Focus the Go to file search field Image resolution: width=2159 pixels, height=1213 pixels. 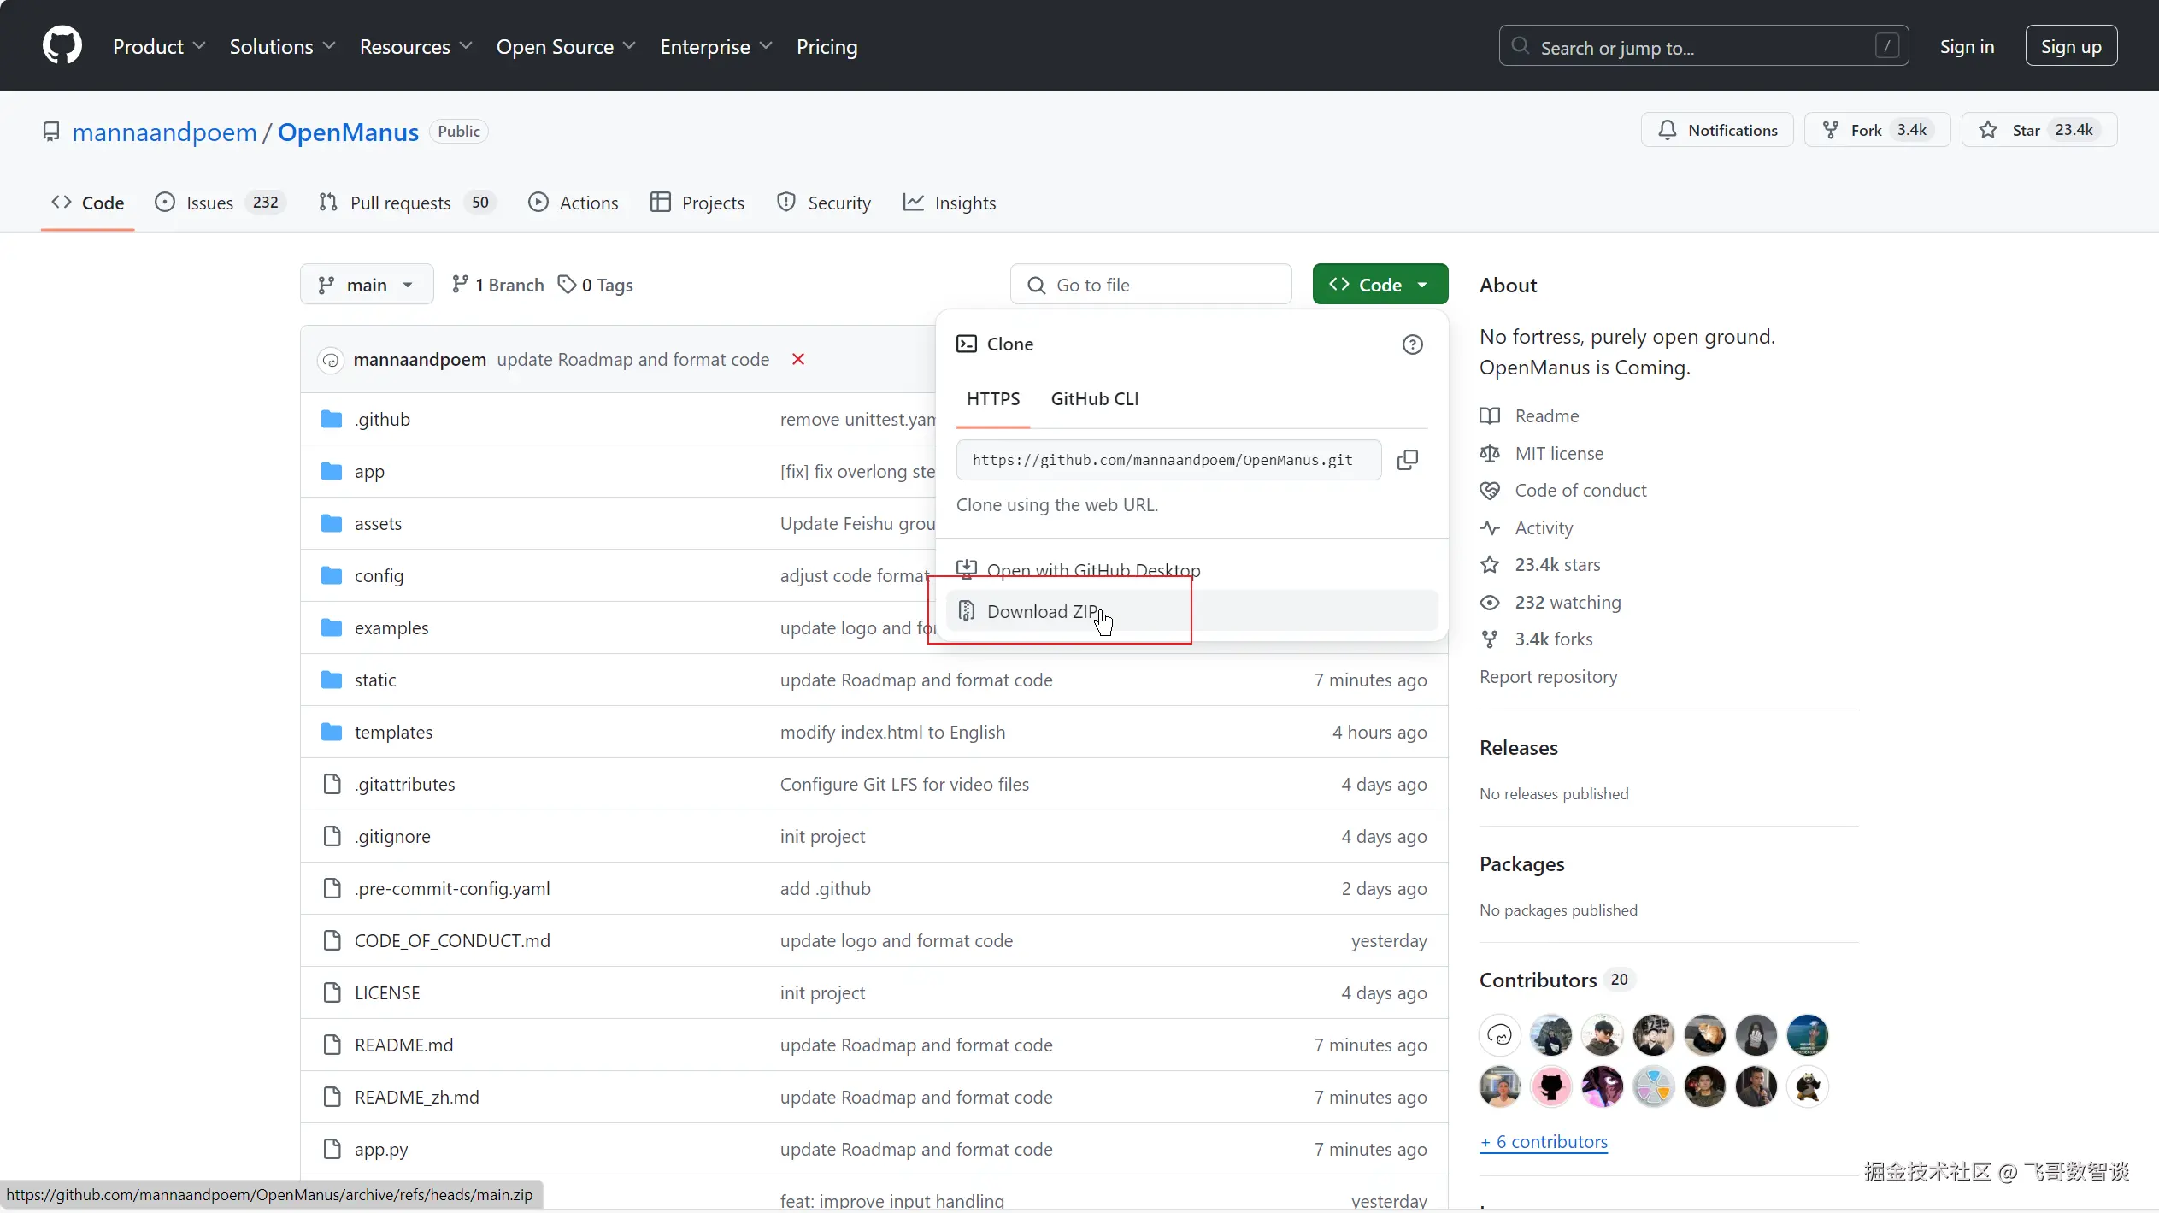tap(1150, 285)
